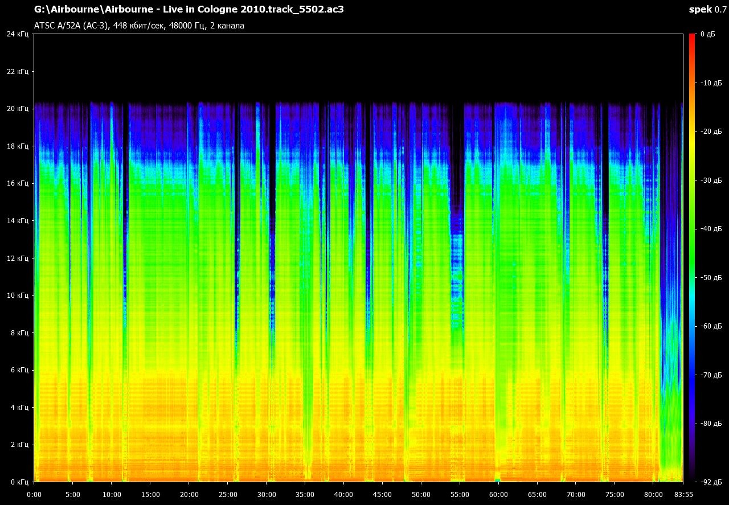This screenshot has height=505, width=729.
Task: Select the -20 дБ scale label
Action: click(710, 132)
